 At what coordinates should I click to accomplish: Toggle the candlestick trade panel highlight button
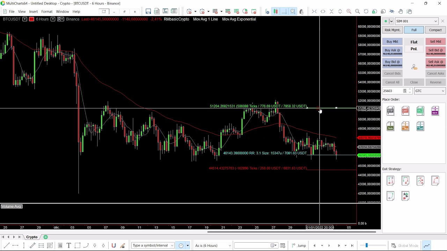276,12
